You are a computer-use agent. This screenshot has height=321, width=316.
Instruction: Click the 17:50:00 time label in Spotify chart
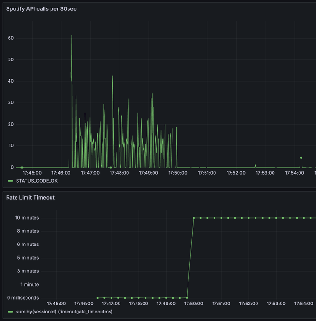click(x=178, y=173)
